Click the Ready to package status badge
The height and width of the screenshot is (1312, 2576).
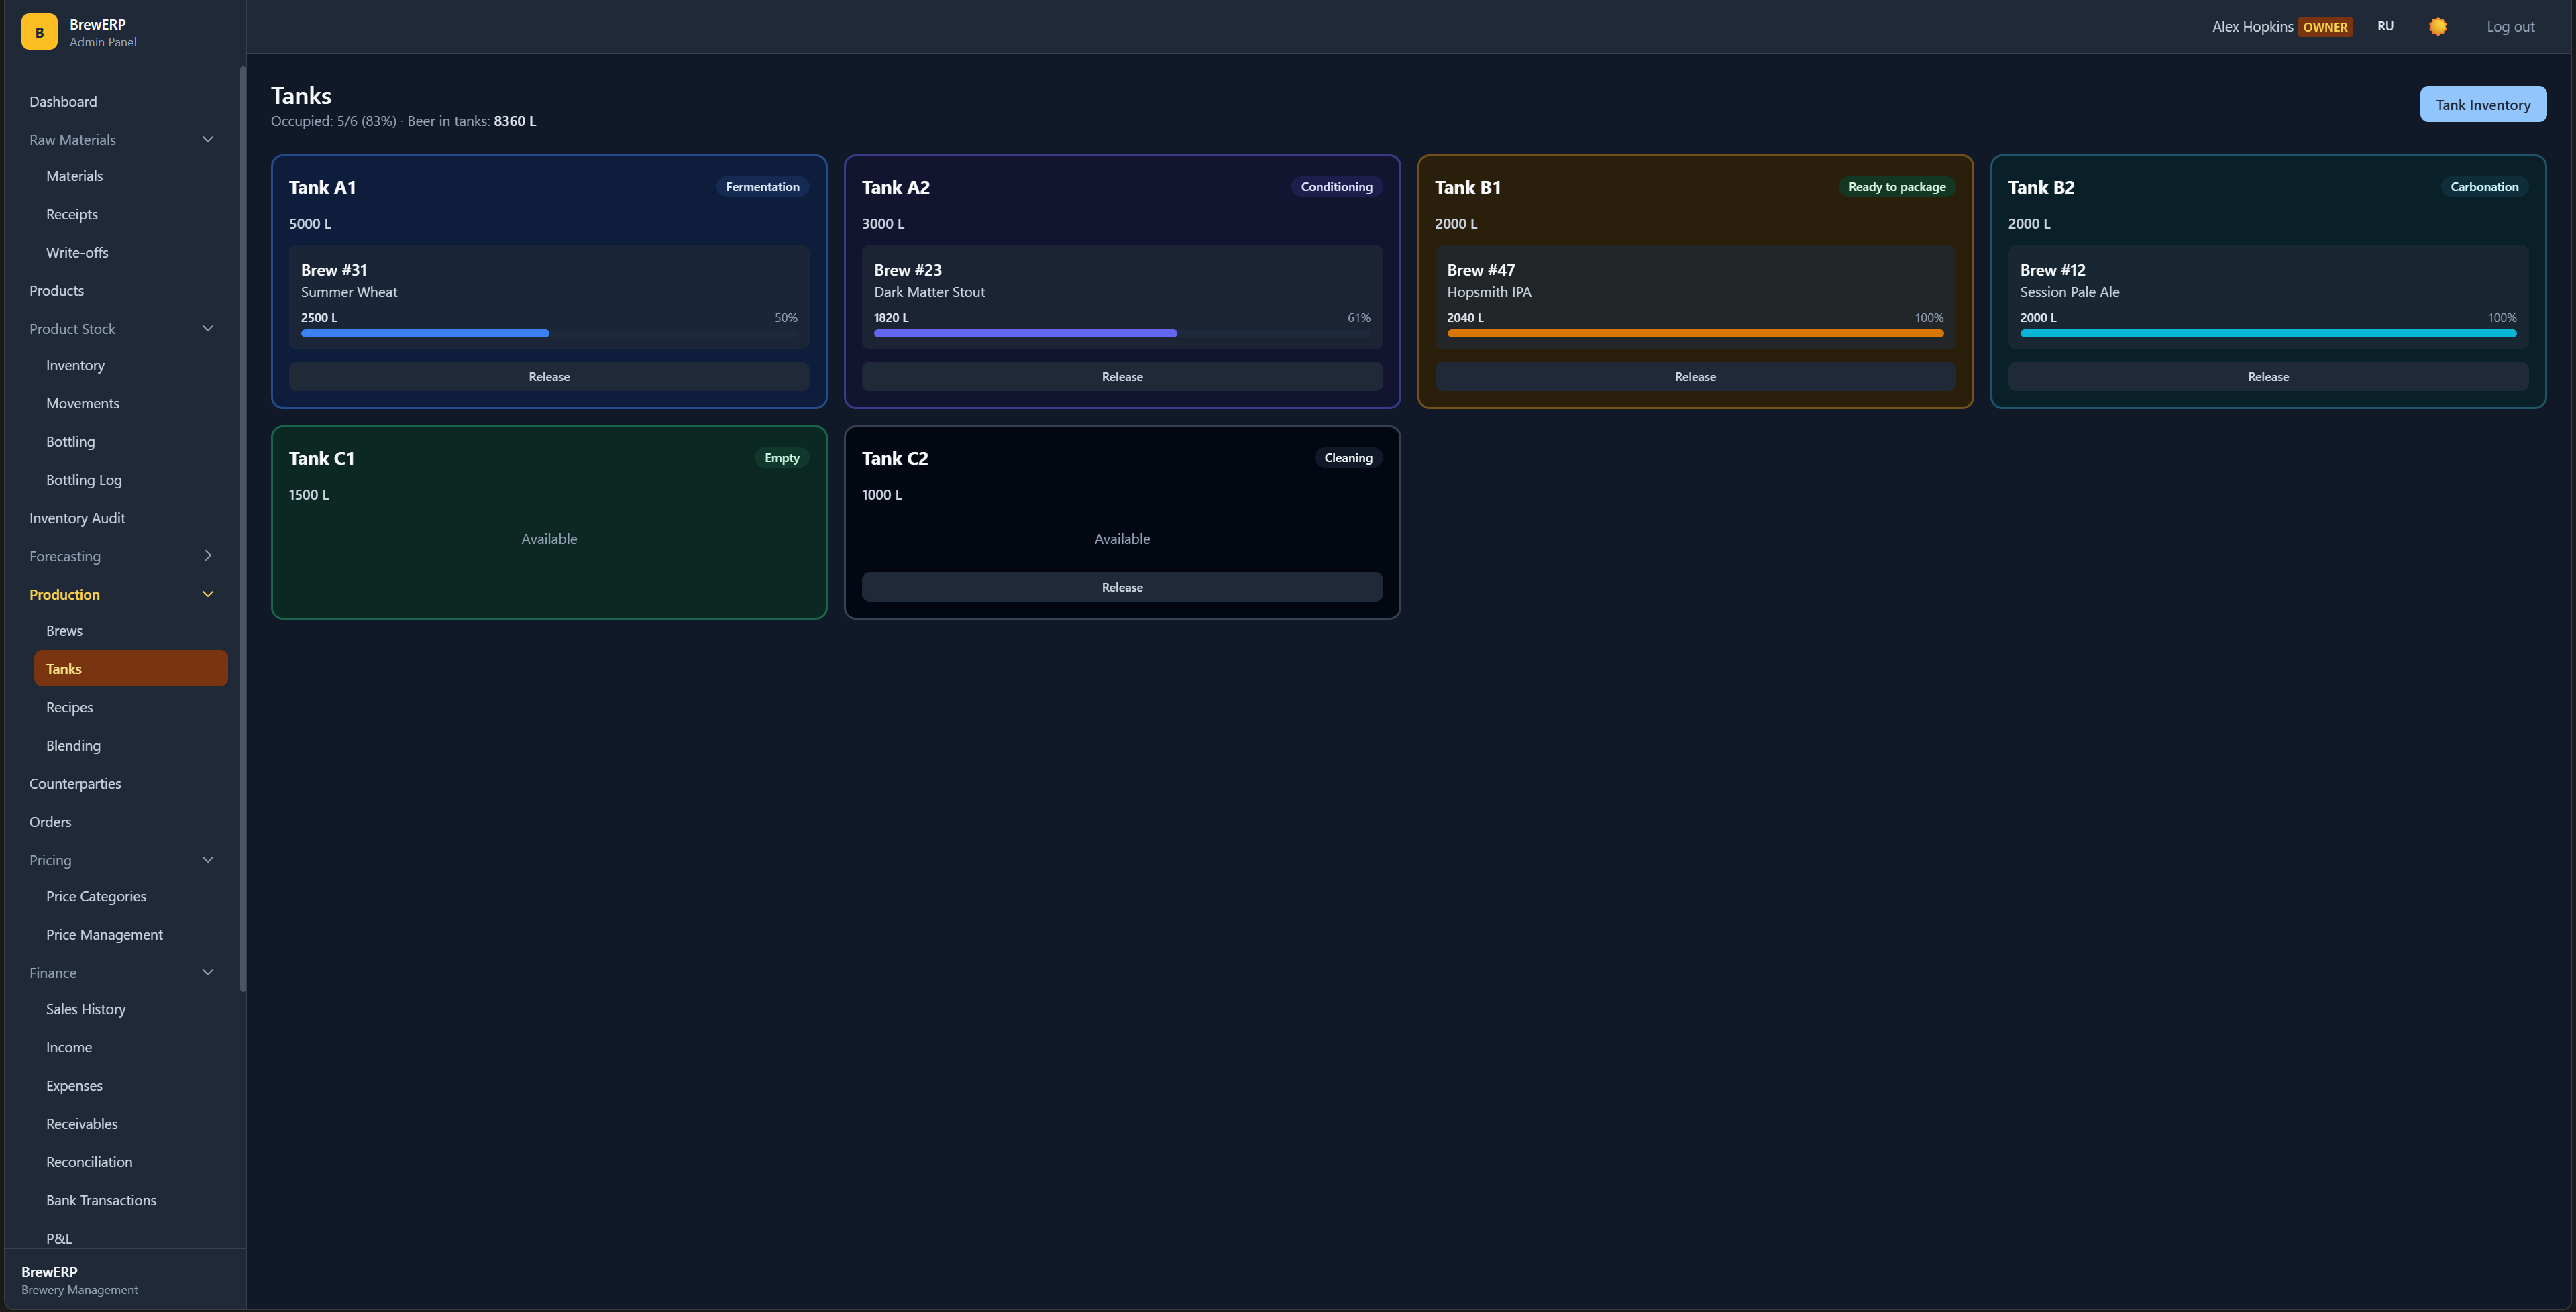[1896, 187]
